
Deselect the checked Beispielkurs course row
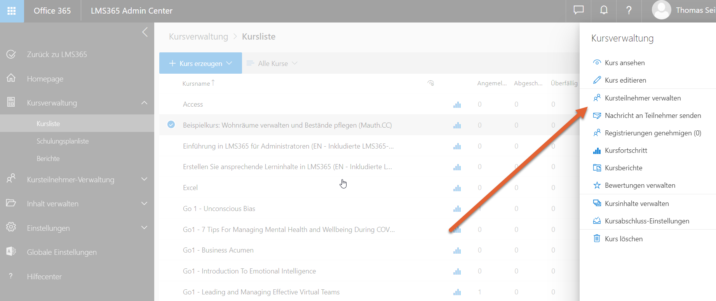coord(171,125)
